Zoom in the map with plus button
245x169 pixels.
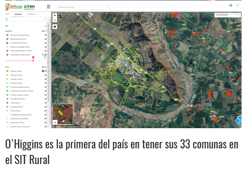pos(55,15)
